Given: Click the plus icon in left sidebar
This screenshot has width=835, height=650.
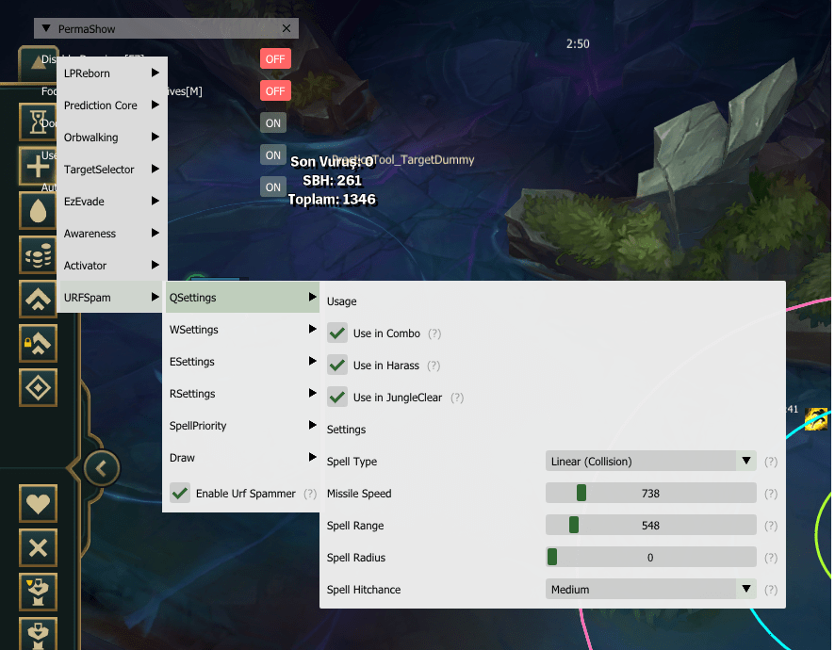Looking at the screenshot, I should click(x=38, y=166).
